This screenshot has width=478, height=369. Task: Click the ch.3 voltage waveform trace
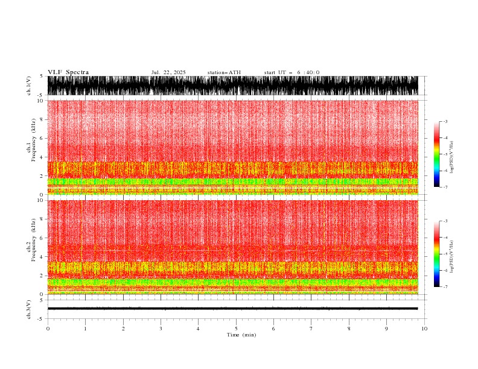232,309
